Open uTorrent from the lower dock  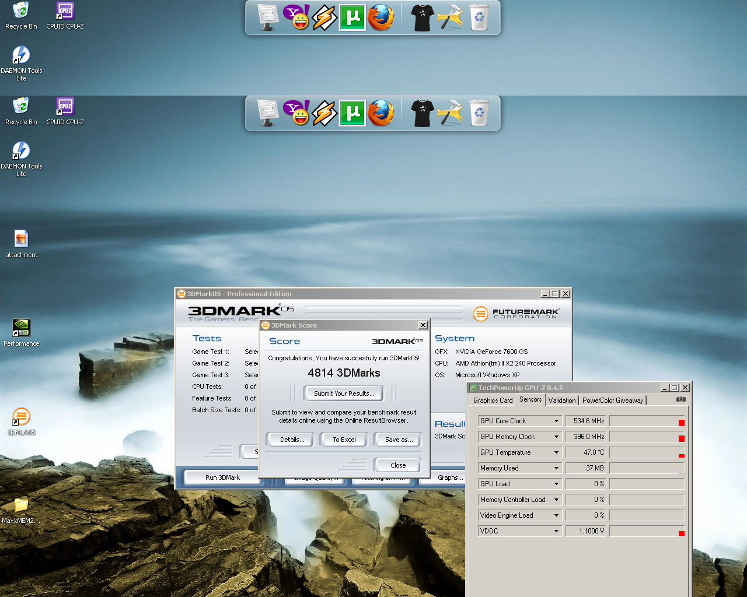click(x=352, y=113)
